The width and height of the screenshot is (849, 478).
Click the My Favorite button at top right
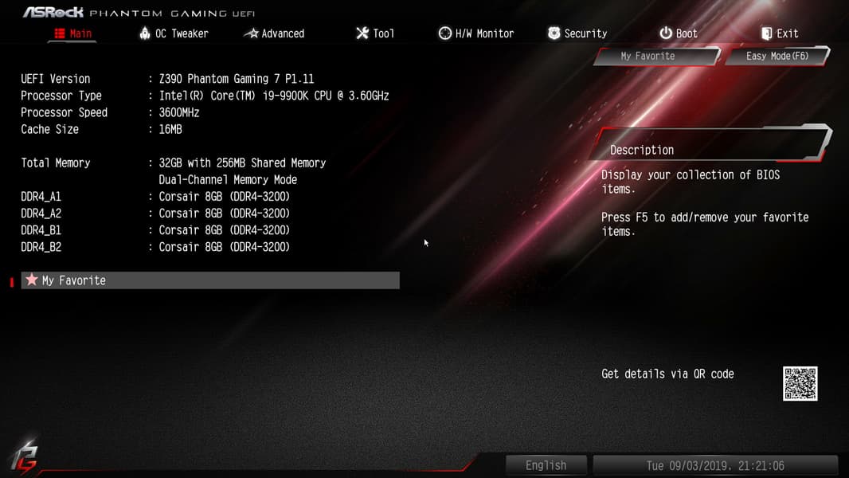657,57
